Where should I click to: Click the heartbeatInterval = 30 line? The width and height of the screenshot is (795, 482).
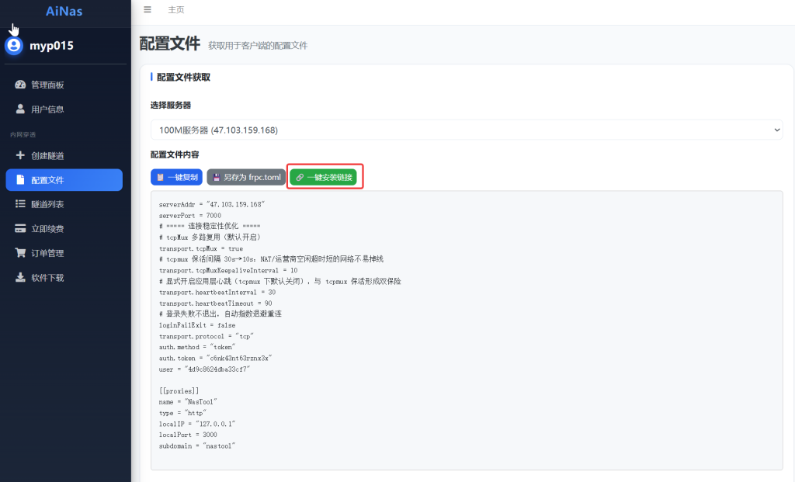point(217,292)
